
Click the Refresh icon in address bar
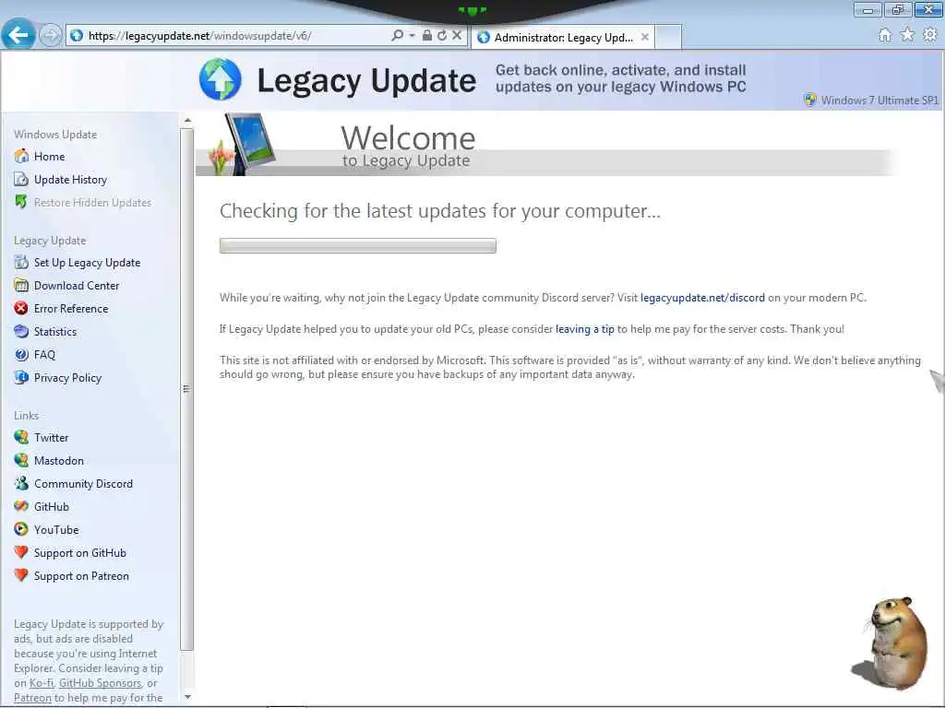tap(442, 35)
